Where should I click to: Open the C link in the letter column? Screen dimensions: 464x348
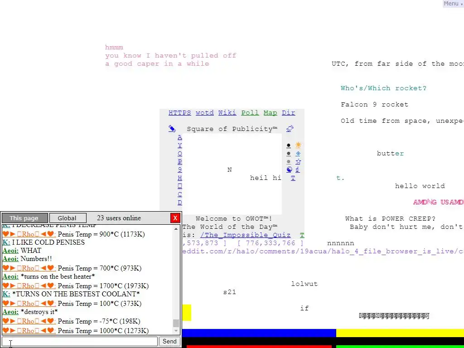(179, 194)
